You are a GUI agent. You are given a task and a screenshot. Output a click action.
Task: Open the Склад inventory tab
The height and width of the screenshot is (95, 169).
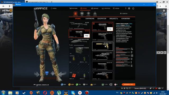(x=83, y=8)
